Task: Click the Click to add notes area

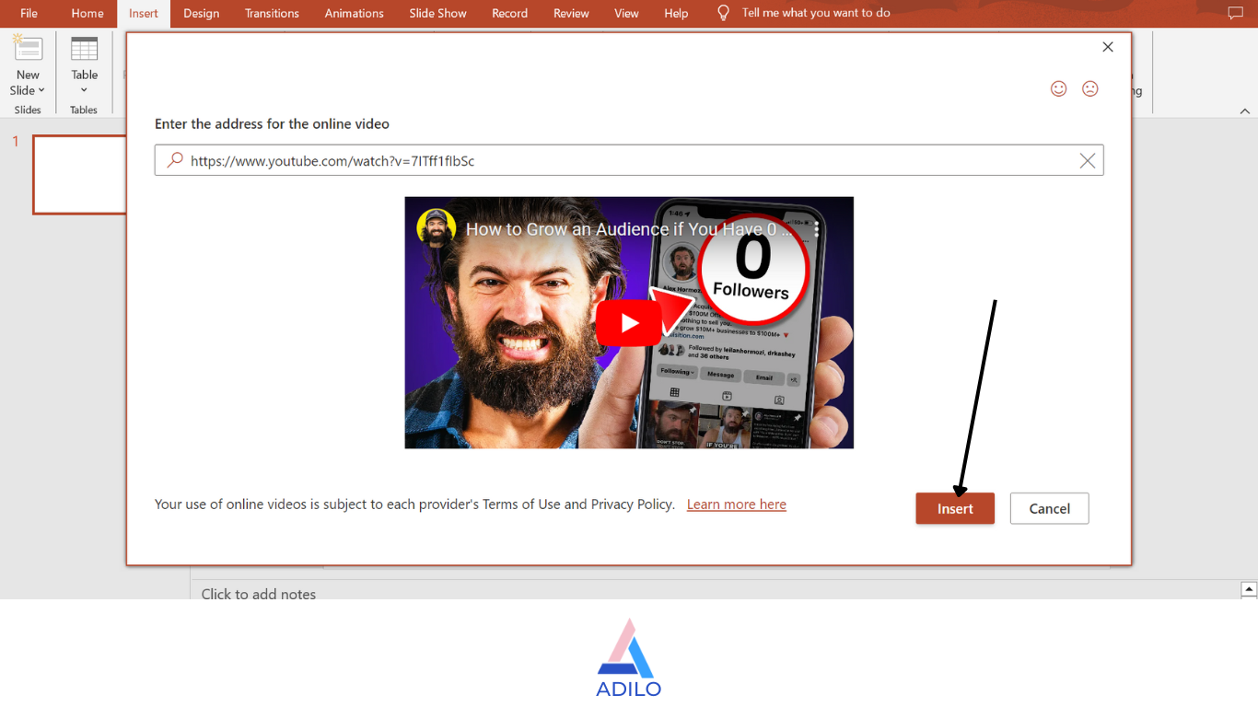Action: click(x=258, y=594)
